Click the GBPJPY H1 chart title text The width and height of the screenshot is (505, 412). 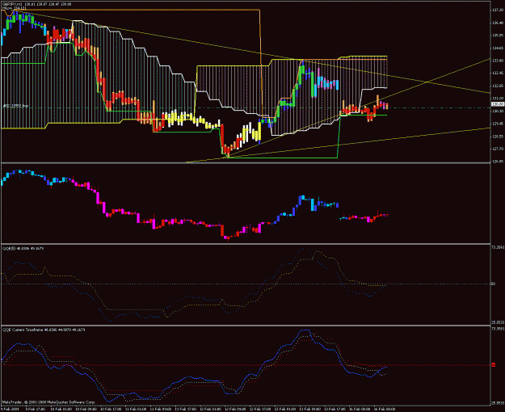pos(37,4)
